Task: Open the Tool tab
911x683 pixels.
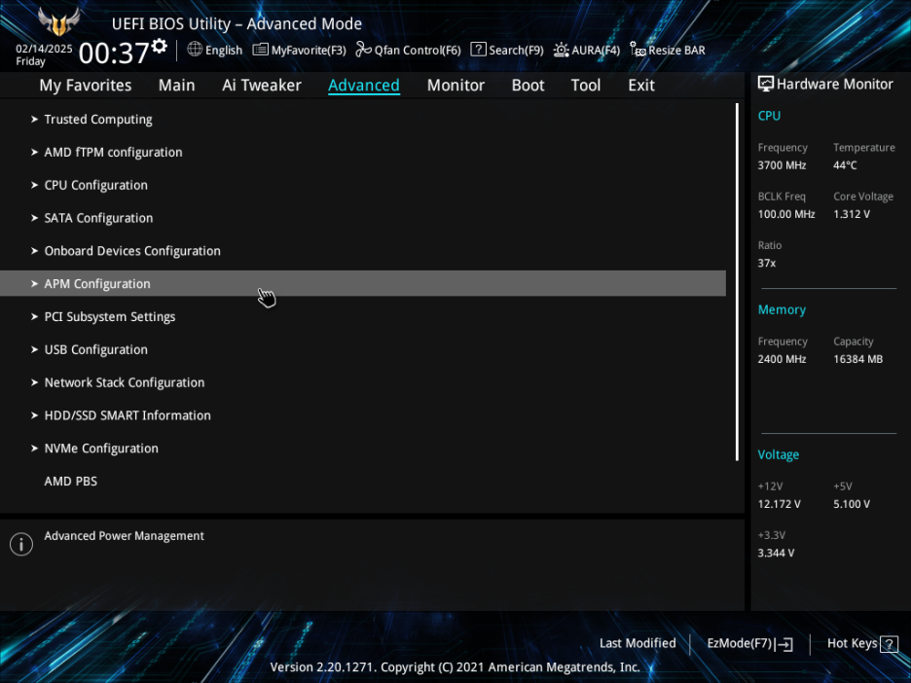Action: [x=586, y=86]
